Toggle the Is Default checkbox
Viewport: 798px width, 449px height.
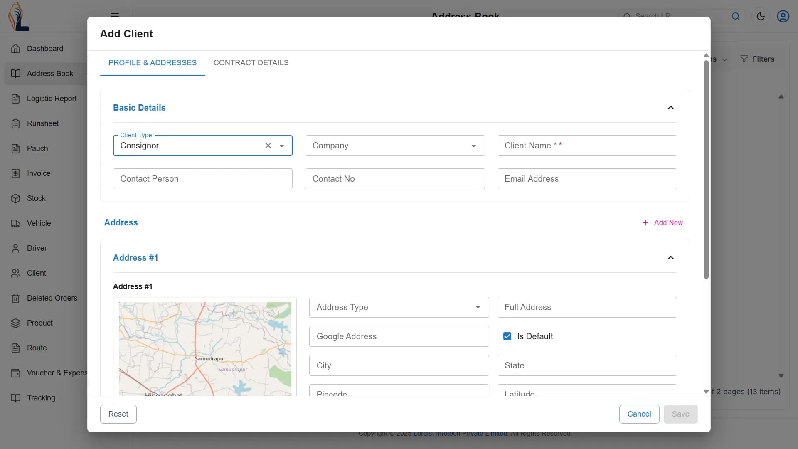[x=507, y=336]
